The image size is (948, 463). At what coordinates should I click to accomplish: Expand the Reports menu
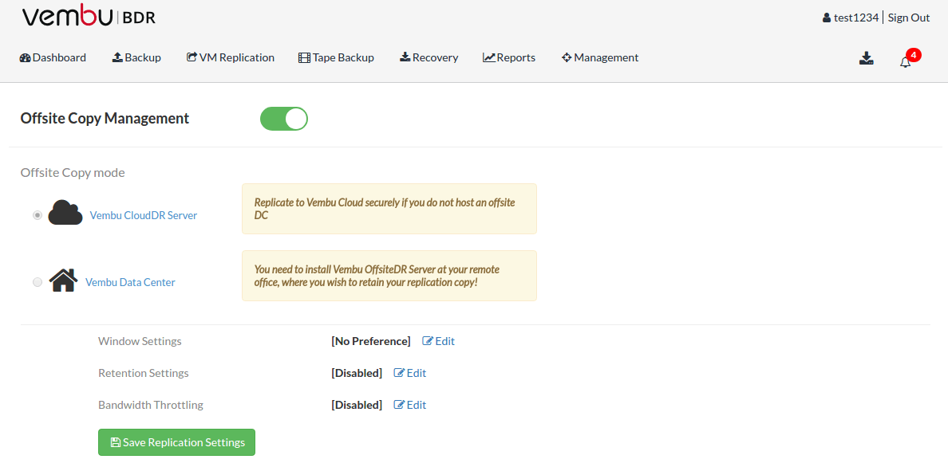click(x=509, y=57)
